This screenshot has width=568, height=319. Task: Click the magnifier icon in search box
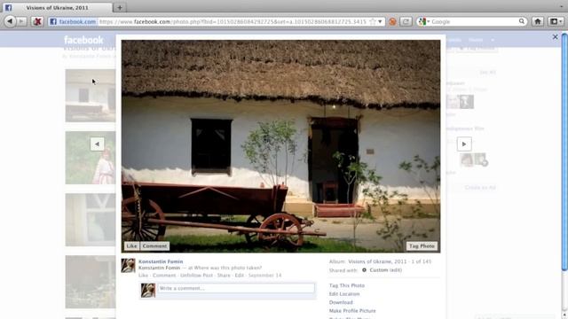[522, 21]
